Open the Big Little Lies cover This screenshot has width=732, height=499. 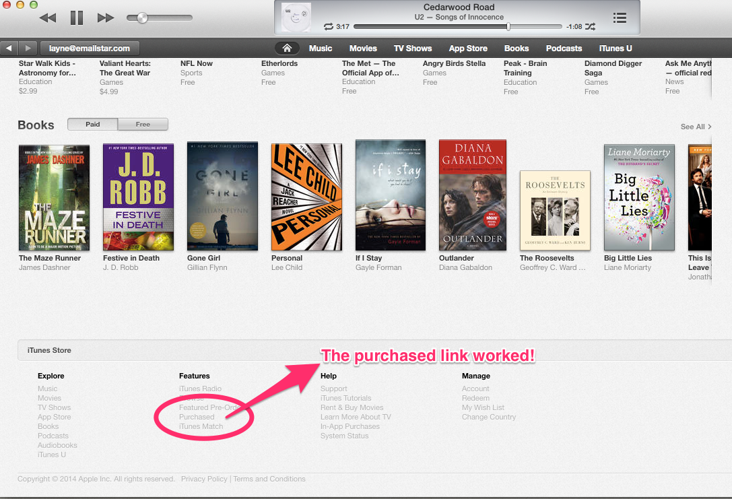(639, 197)
